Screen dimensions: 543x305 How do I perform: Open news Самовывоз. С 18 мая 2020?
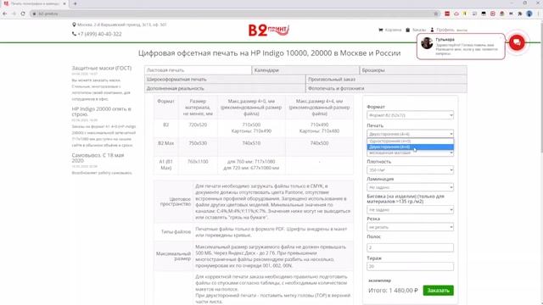[98, 158]
